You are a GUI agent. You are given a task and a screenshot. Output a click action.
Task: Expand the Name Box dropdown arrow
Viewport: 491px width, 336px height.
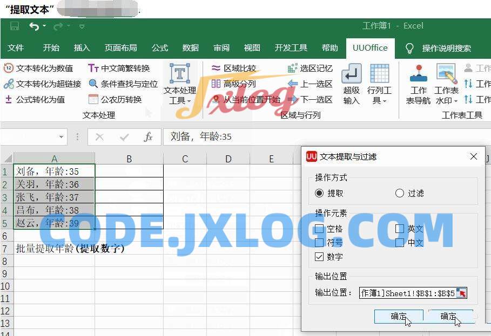coord(61,137)
